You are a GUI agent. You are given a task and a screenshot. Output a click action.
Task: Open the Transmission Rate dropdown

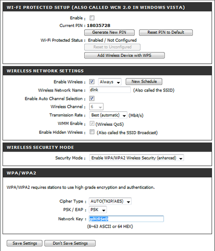108,115
